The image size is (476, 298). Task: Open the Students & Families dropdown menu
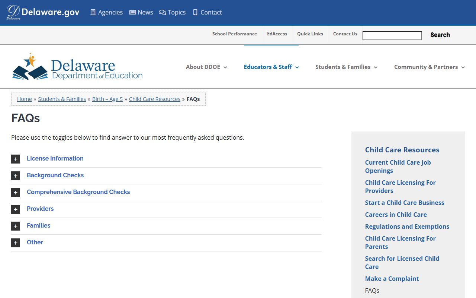[x=346, y=67]
